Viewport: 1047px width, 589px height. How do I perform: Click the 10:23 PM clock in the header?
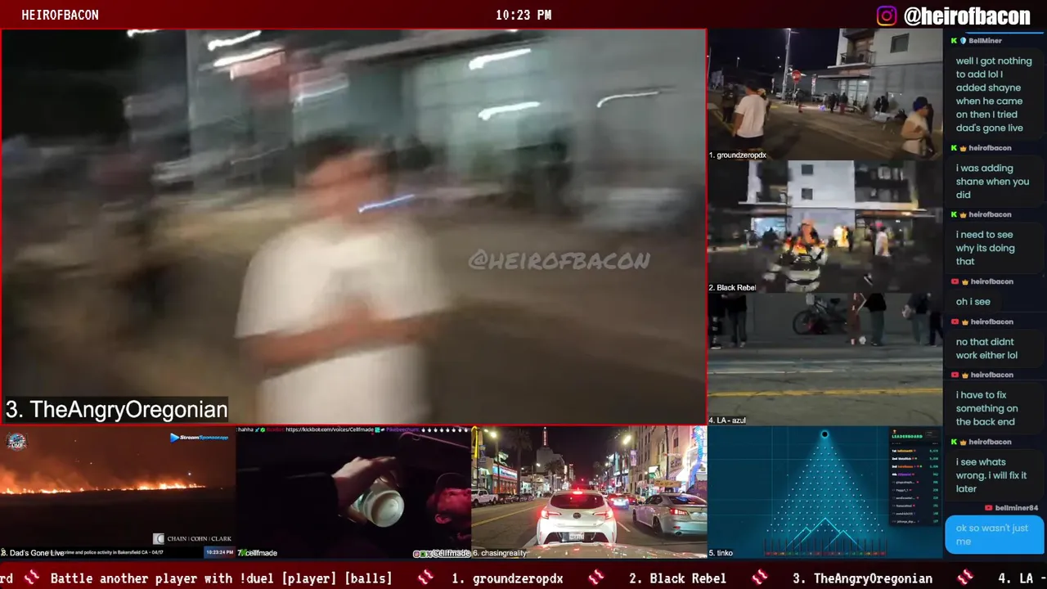pyautogui.click(x=523, y=16)
